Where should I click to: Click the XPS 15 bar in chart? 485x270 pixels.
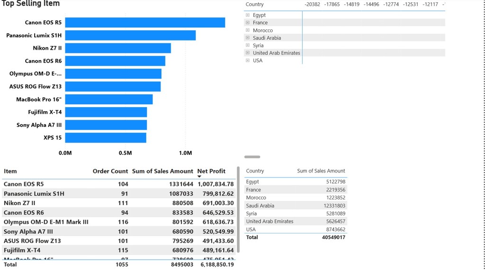(x=106, y=138)
